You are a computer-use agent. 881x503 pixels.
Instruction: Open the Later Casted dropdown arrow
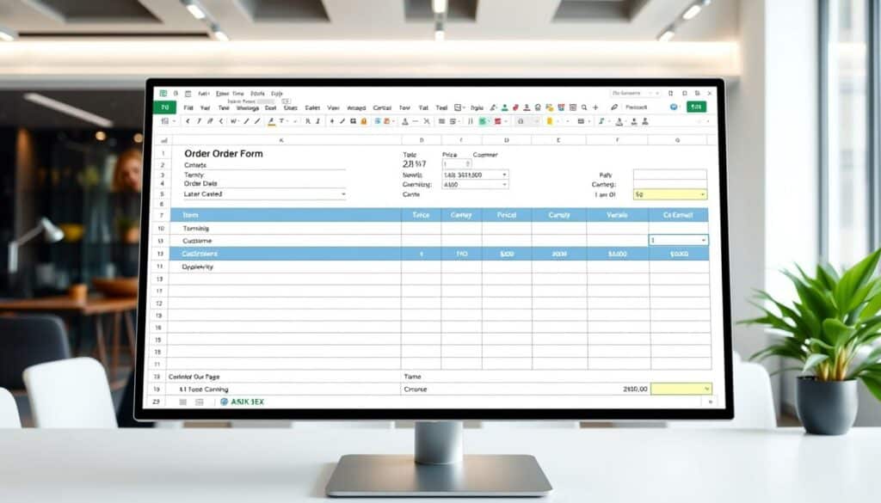[342, 194]
